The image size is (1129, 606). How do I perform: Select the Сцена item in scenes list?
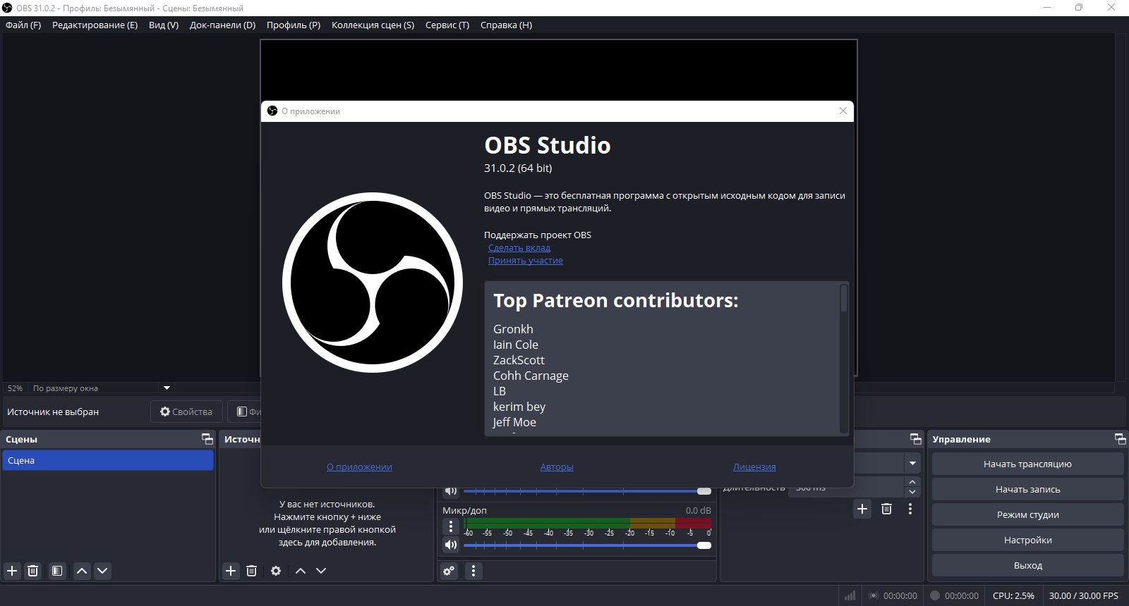coord(107,460)
